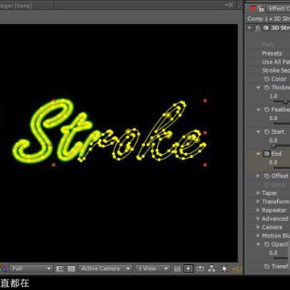The width and height of the screenshot is (290, 290).
Task: Collapse the Thickness property arrow
Action: (x=259, y=88)
